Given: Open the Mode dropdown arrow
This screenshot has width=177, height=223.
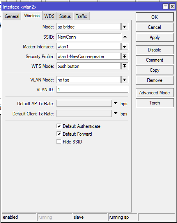Looking at the screenshot, I should (x=125, y=27).
